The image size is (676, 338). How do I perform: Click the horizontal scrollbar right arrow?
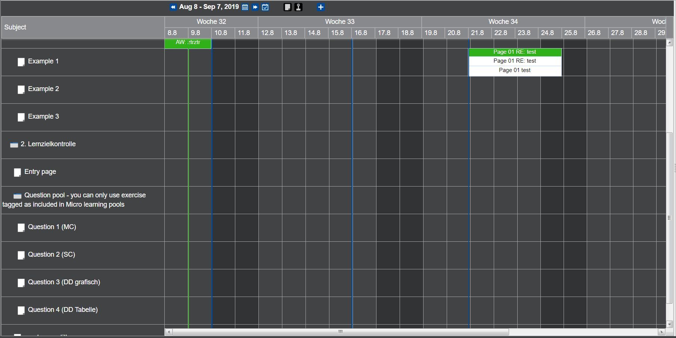point(661,332)
